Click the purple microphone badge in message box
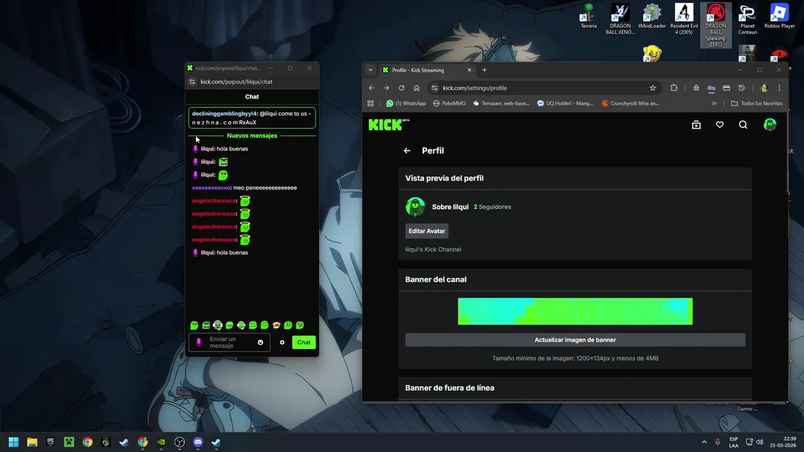 point(199,342)
